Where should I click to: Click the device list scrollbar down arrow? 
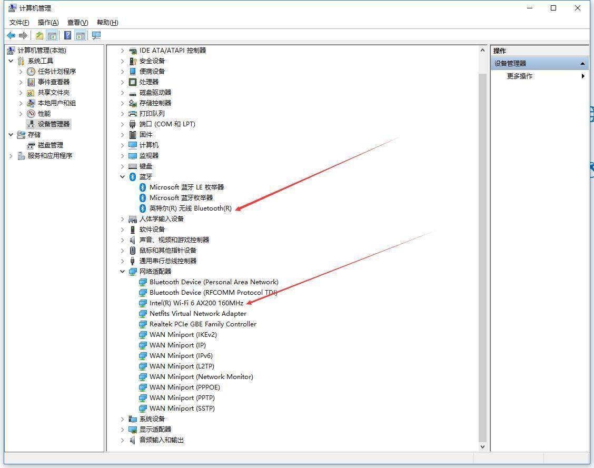[x=482, y=447]
